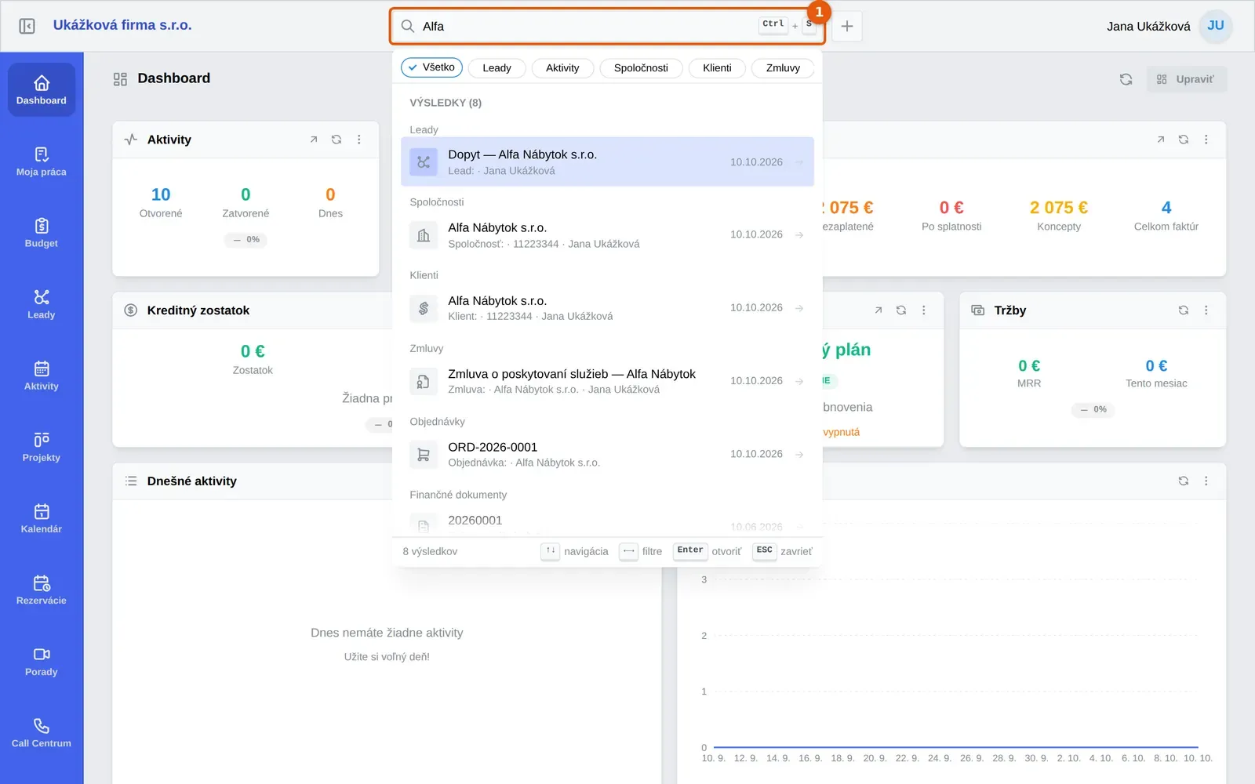Open Rezervácie in the sidebar

42,590
